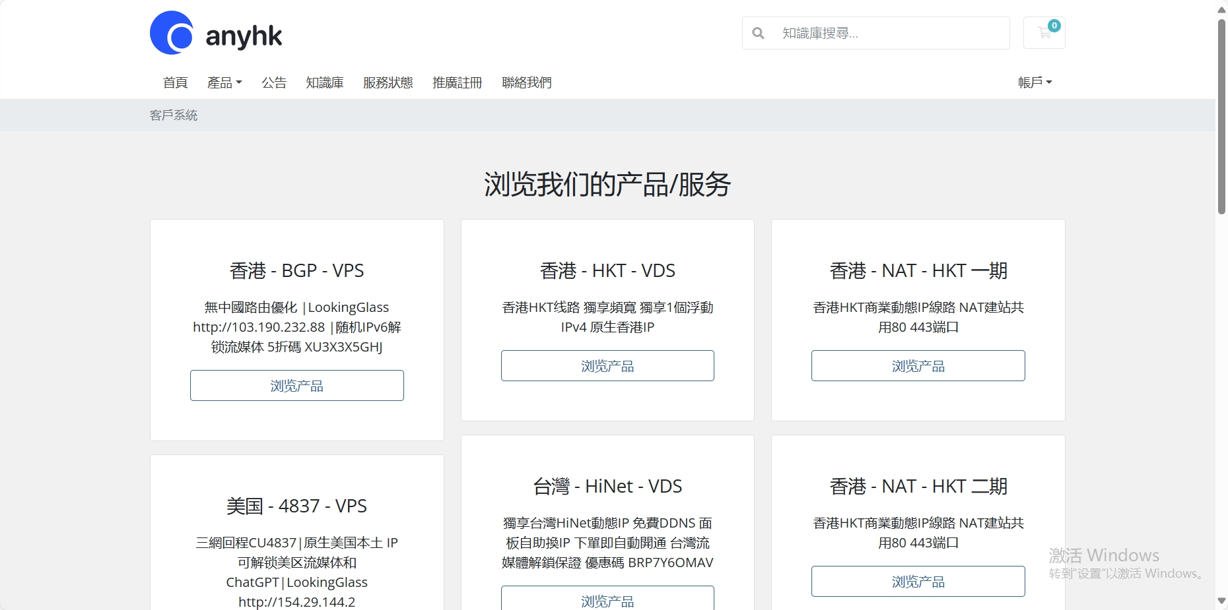Screen dimensions: 1228x610
Task: Click 浏览产品 under 香港 - HKT - VDS
Action: click(607, 365)
